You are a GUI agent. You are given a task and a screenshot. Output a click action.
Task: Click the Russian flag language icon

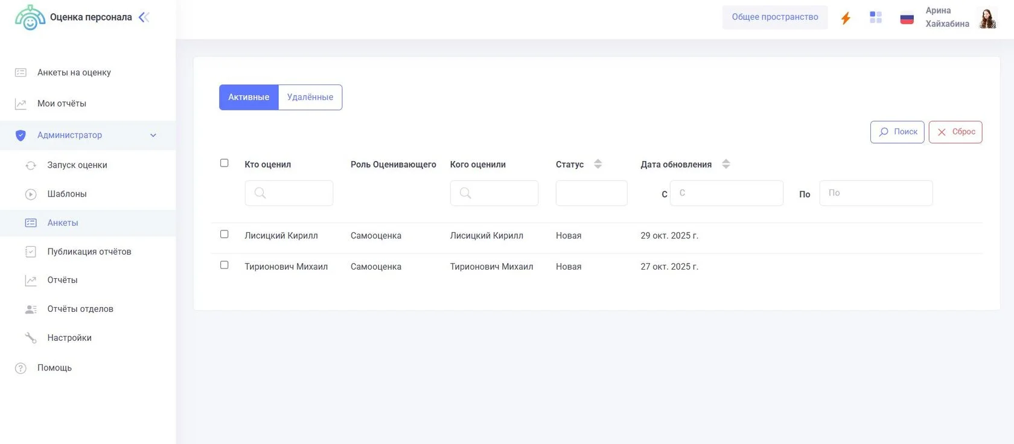(x=907, y=18)
